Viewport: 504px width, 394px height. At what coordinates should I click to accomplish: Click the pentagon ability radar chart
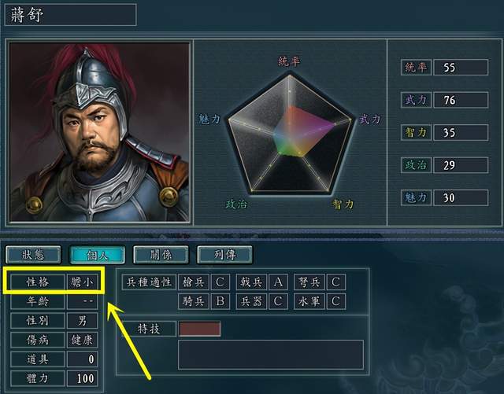[x=290, y=133]
